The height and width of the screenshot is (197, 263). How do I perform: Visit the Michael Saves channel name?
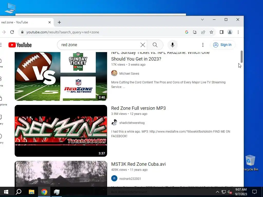(x=129, y=74)
